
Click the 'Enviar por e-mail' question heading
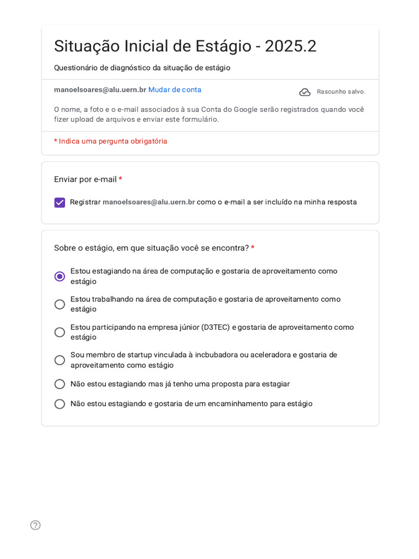click(x=85, y=179)
